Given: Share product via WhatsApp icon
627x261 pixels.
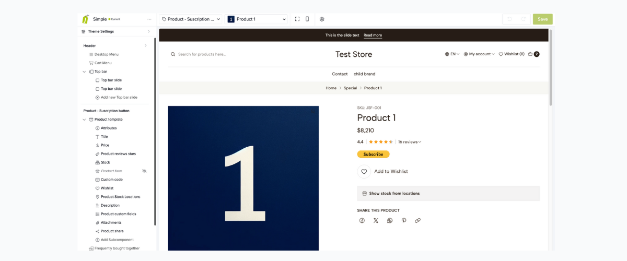Looking at the screenshot, I should point(390,220).
